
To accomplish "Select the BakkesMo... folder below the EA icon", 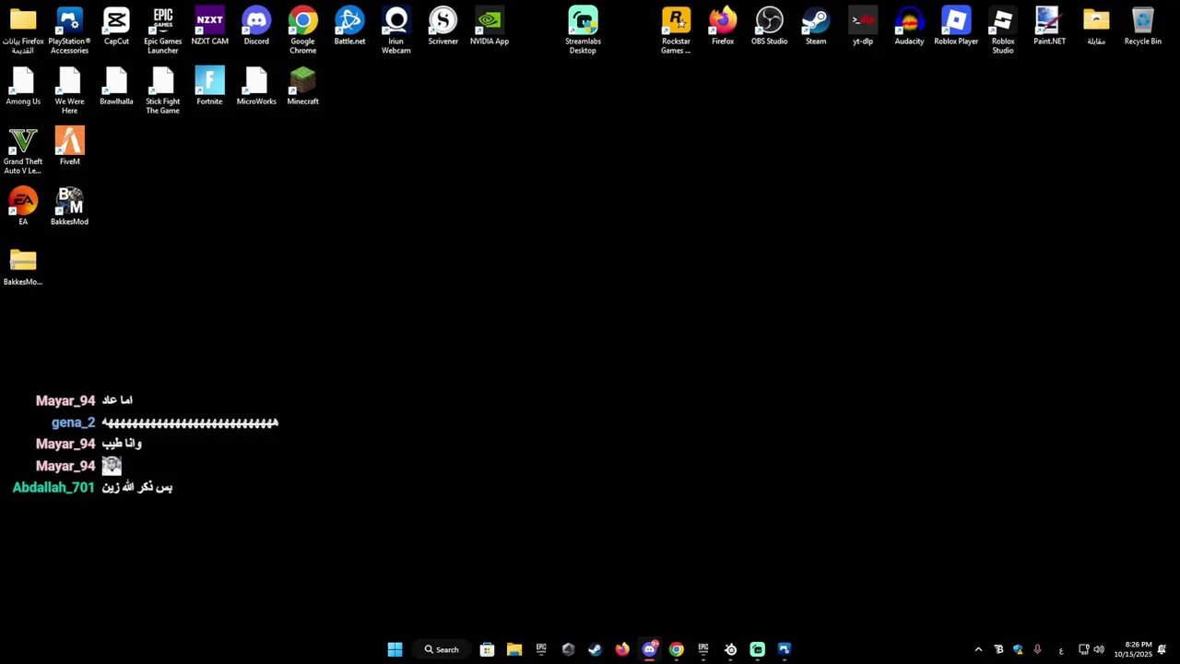I will 23,267.
